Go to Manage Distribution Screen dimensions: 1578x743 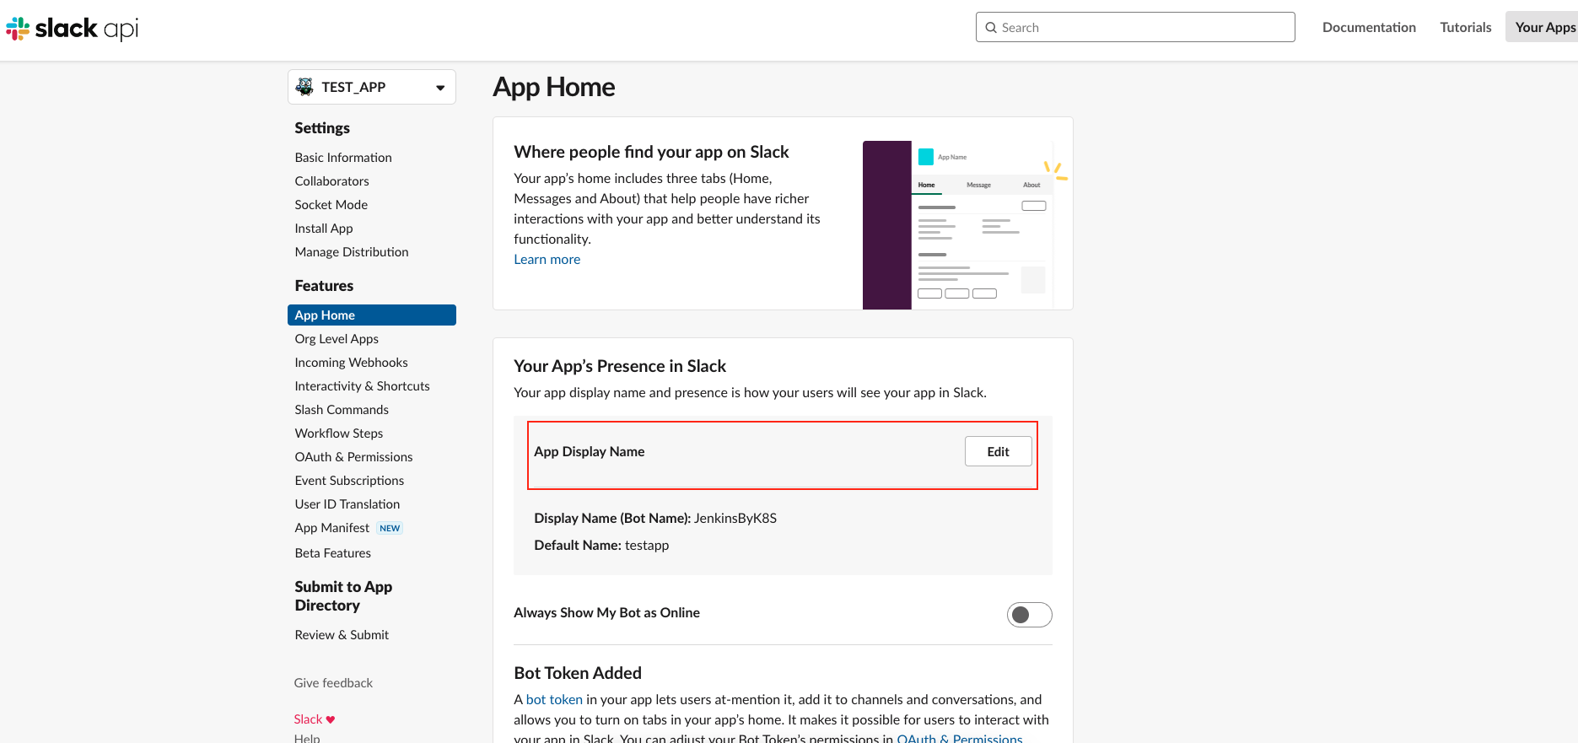352,252
